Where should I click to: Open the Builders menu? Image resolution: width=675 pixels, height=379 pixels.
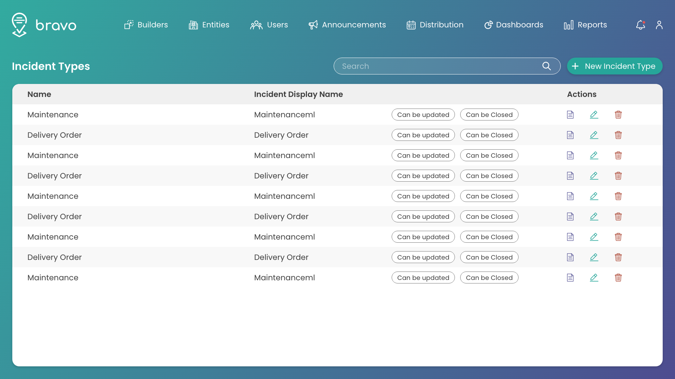[146, 25]
